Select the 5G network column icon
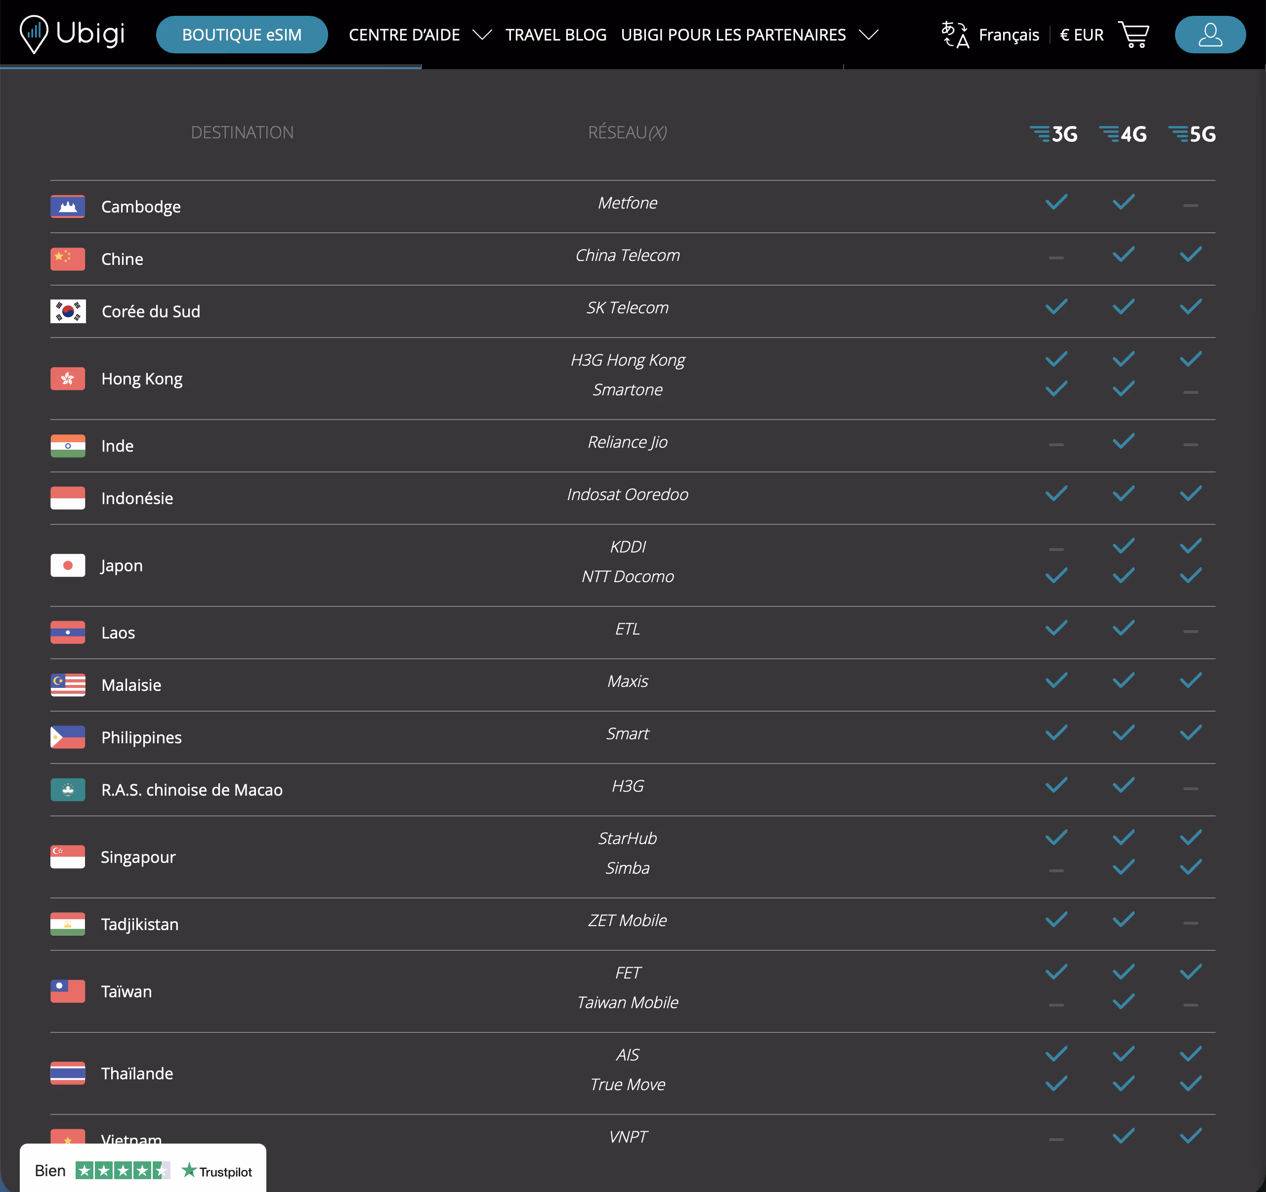Viewport: 1266px width, 1192px height. (x=1192, y=134)
